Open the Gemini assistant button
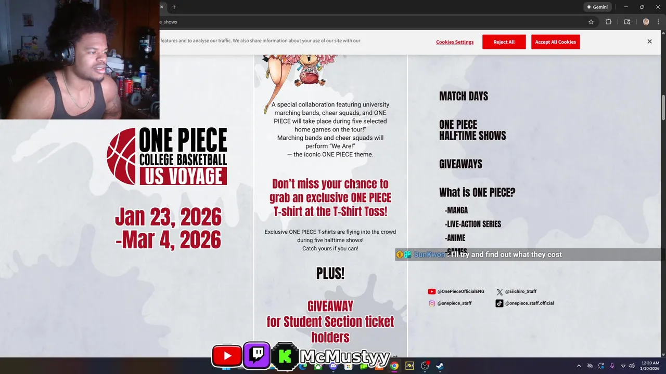The image size is (666, 374). [x=597, y=7]
